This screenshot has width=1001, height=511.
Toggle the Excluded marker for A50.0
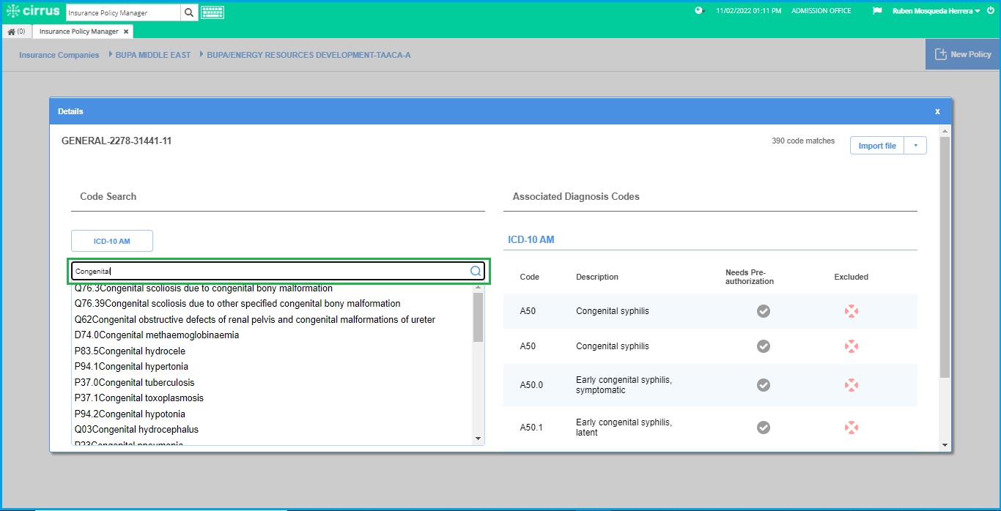click(851, 385)
